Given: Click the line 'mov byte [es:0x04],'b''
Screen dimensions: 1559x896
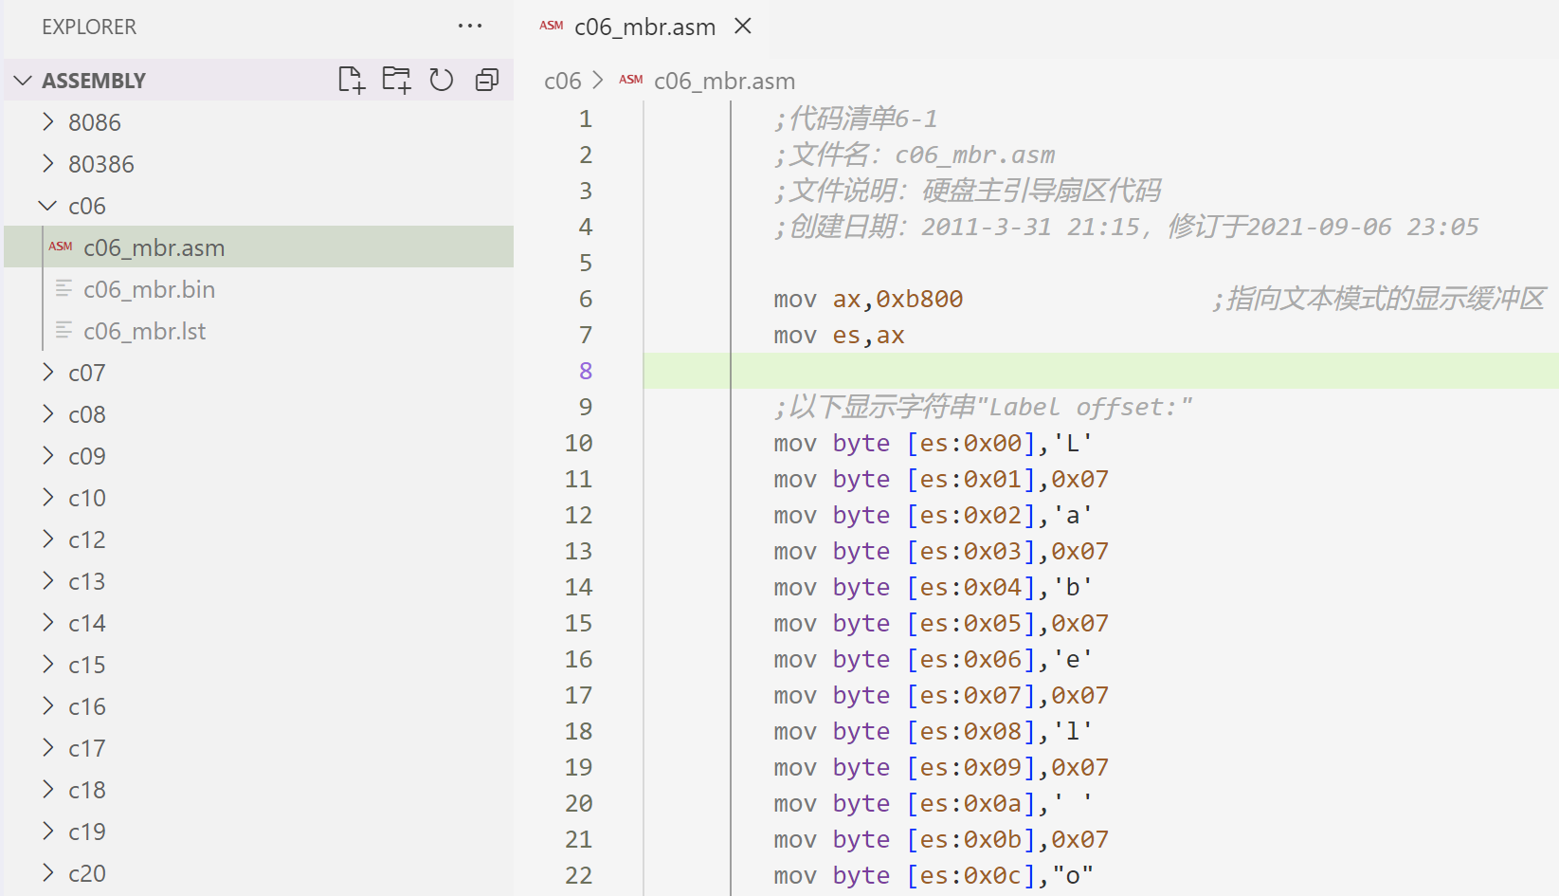Looking at the screenshot, I should 934,587.
